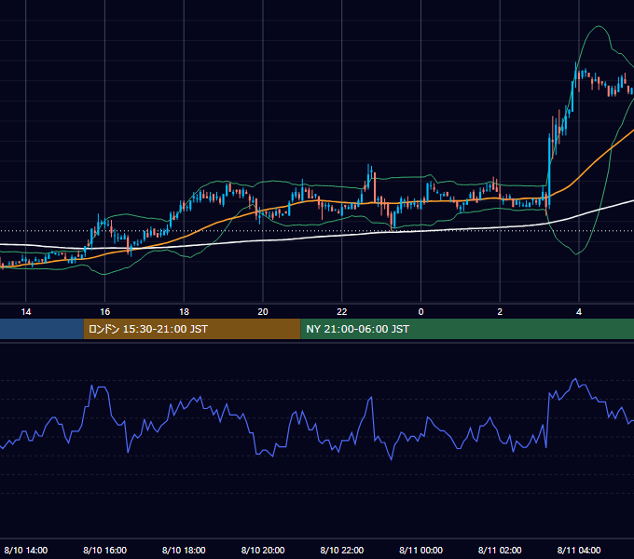Screen dimensions: 634x559
Task: Click the 4 hour axis label
Action: point(579,312)
